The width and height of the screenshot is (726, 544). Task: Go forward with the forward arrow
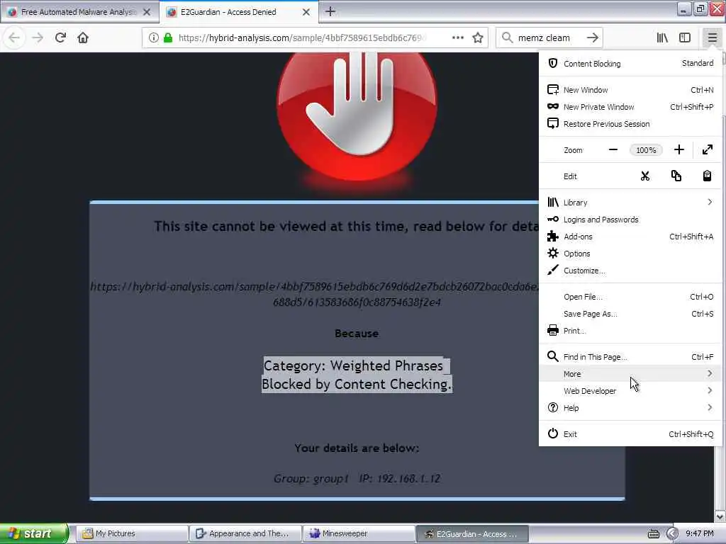tap(38, 38)
